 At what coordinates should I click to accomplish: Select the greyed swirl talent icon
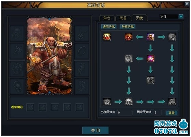[150, 80]
